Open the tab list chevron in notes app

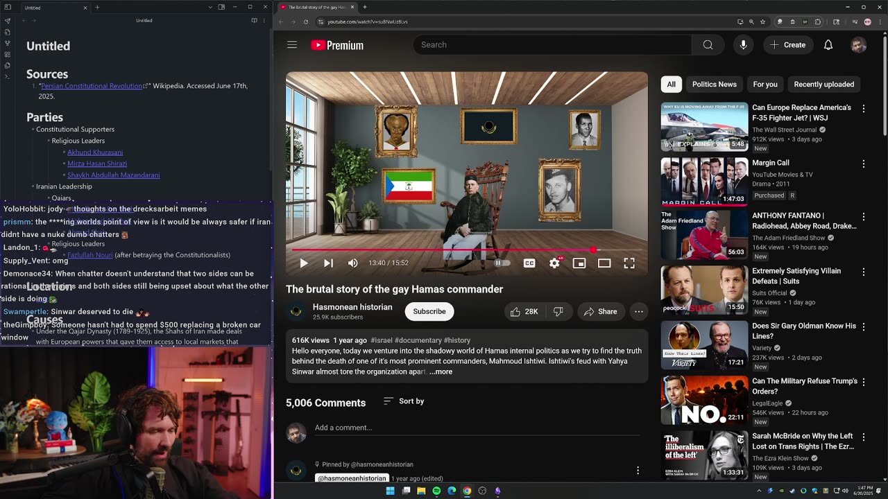[x=210, y=8]
